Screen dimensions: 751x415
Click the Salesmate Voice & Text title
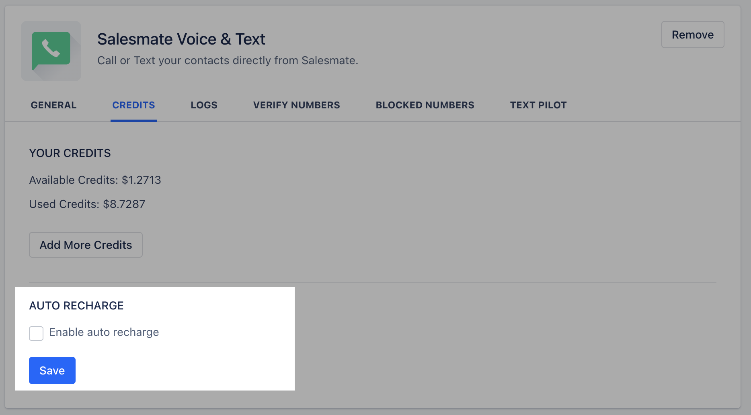pos(181,39)
